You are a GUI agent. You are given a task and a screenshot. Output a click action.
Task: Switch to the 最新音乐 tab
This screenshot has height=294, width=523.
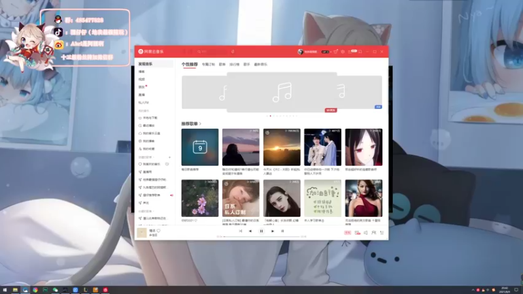tap(260, 64)
